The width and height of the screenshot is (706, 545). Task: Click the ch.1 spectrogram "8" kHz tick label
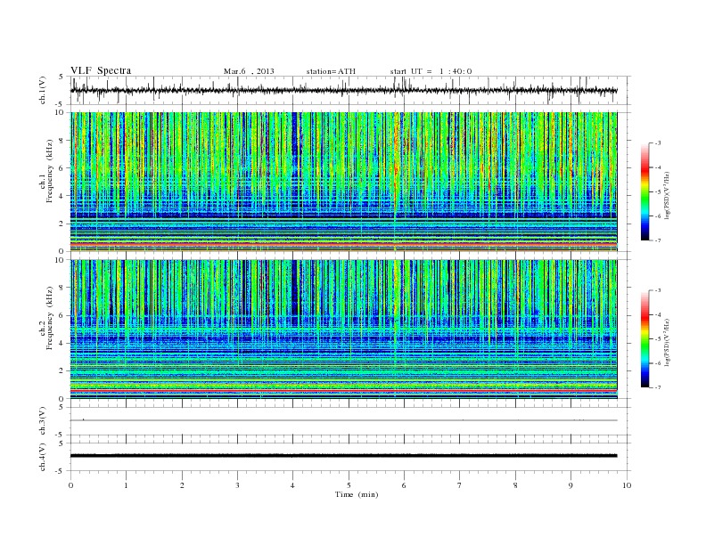pos(62,141)
